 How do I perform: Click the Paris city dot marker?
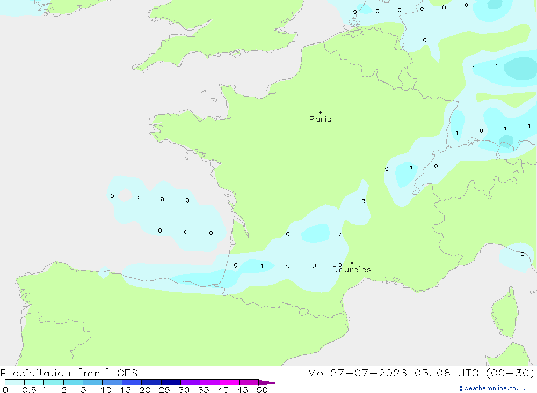pyautogui.click(x=320, y=112)
